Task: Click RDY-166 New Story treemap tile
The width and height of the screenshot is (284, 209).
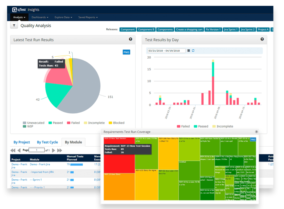Action: coord(168,153)
